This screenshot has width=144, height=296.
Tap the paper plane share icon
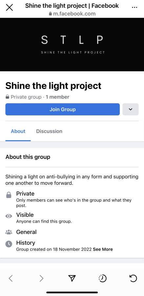[72, 278]
